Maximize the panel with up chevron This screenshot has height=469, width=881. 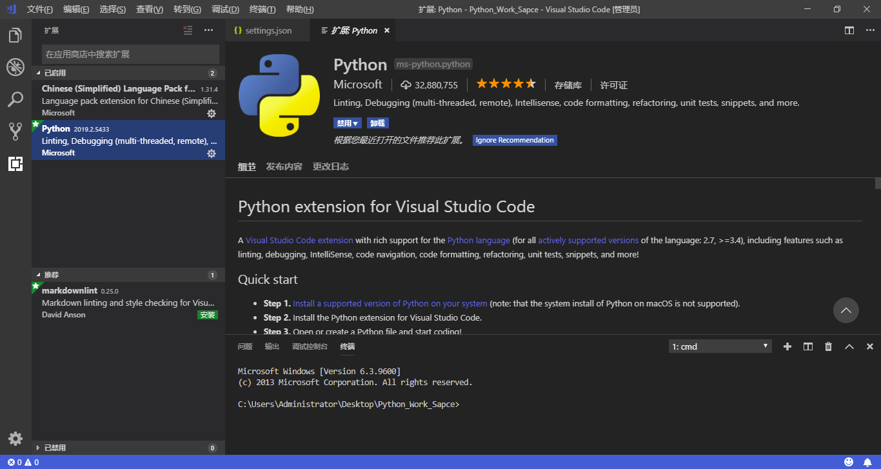click(849, 346)
